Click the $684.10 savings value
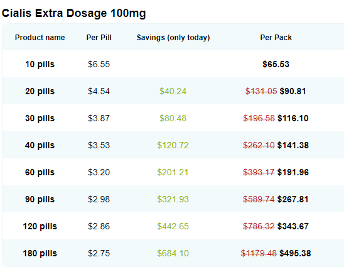 [173, 253]
